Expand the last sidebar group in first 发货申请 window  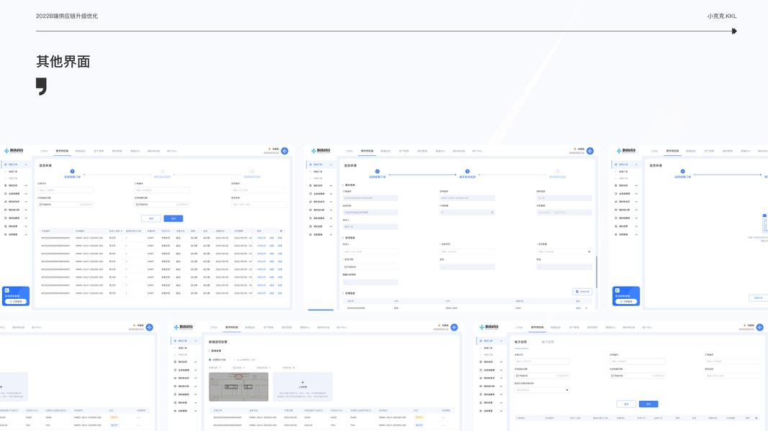pos(26,235)
